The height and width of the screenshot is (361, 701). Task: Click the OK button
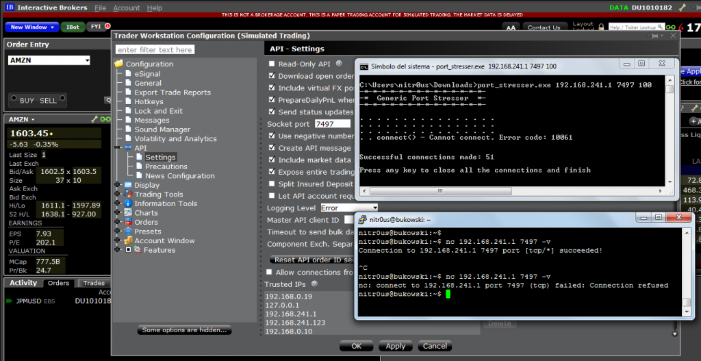(356, 346)
